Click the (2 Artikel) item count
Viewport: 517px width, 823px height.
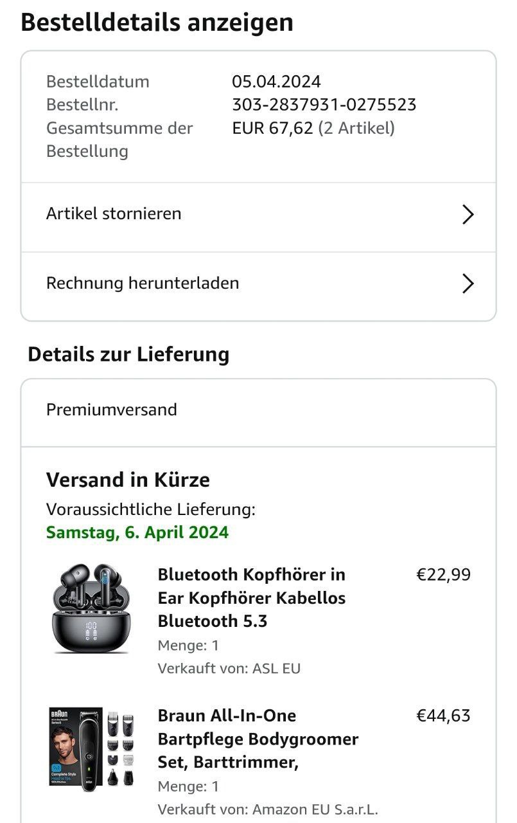click(x=356, y=128)
